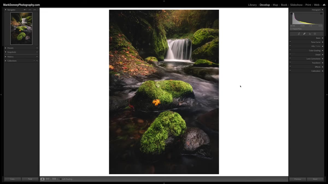Click the Loupe view icon in bottom toolbar
This screenshot has height=184, width=328.
(x=42, y=179)
